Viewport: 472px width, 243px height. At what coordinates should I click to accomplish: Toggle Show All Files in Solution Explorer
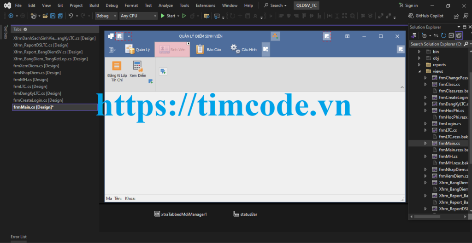tap(459, 35)
